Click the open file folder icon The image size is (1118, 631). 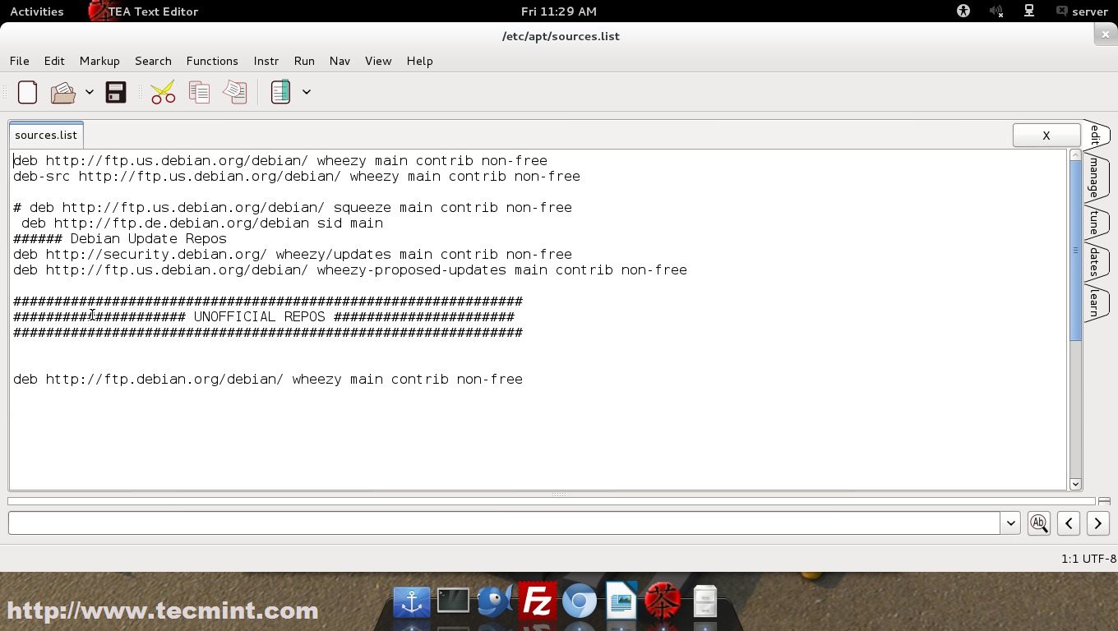pos(63,92)
